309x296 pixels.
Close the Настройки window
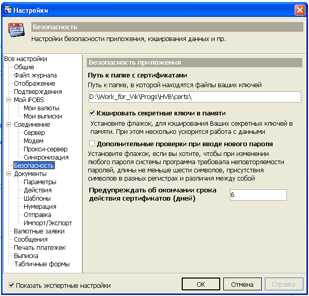pyautogui.click(x=300, y=10)
